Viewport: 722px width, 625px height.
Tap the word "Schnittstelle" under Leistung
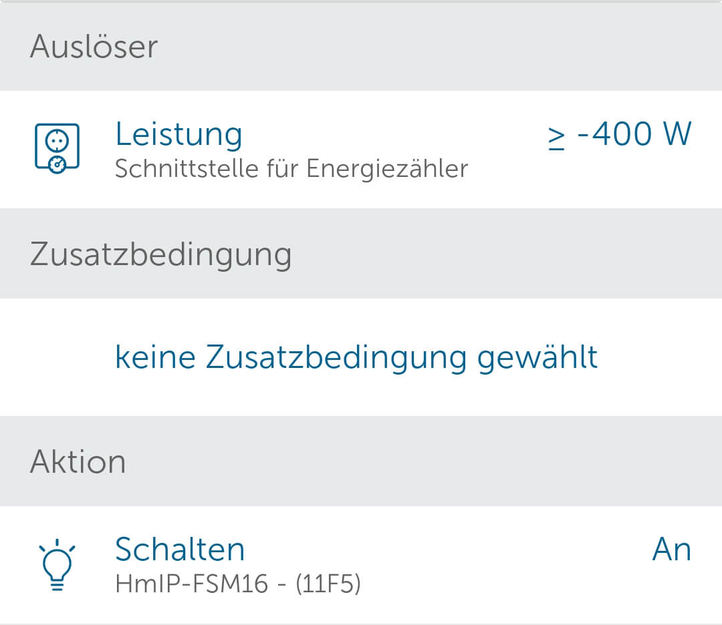pos(180,169)
